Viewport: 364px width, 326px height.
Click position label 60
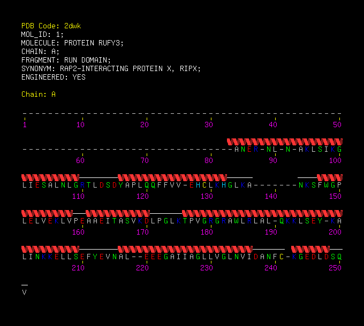pyautogui.click(x=80, y=160)
